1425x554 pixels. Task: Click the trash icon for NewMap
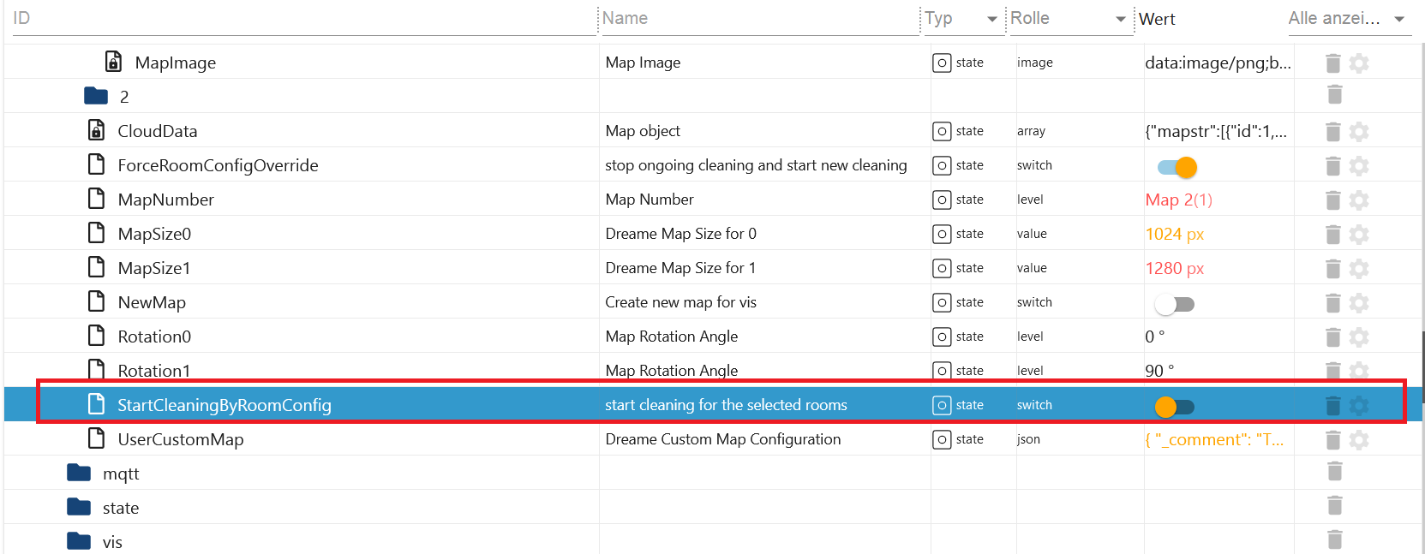pyautogui.click(x=1332, y=302)
